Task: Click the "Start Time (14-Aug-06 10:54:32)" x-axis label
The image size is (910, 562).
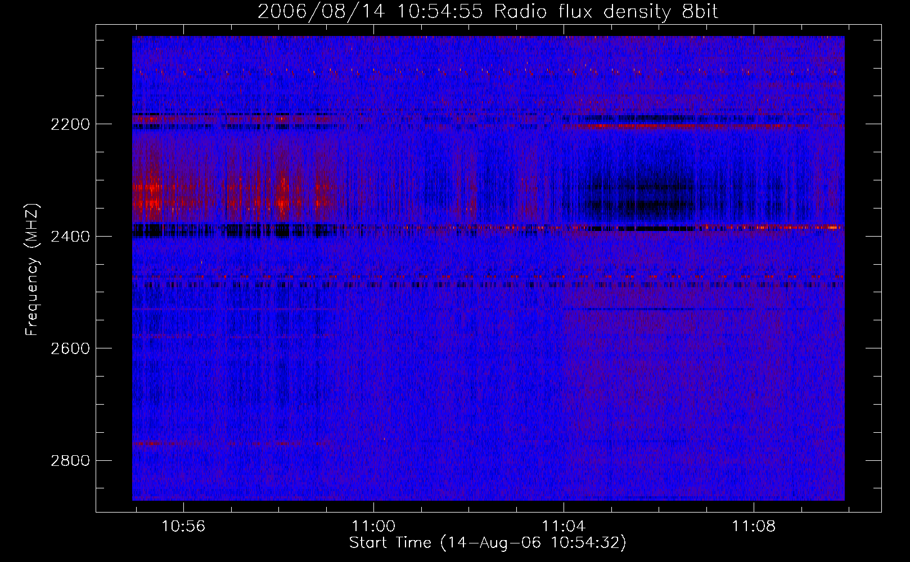Action: [488, 543]
